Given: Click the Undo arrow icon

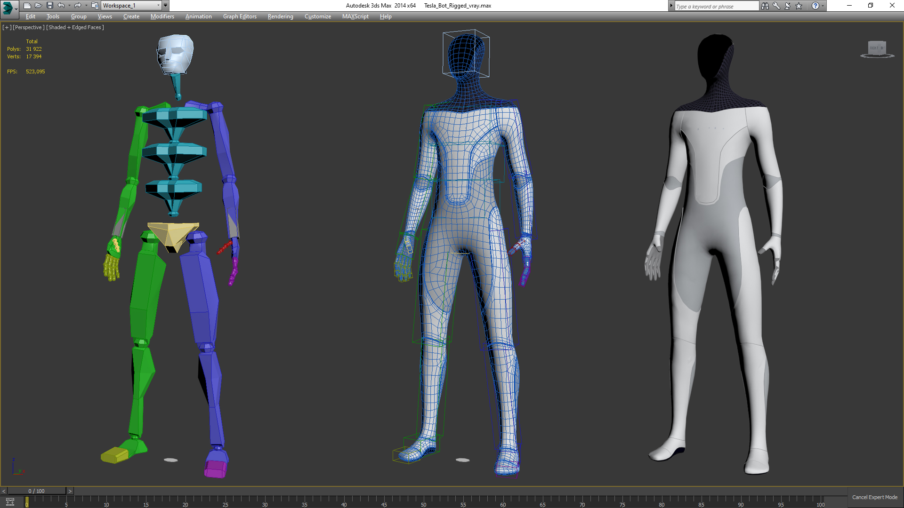Looking at the screenshot, I should tap(61, 6).
